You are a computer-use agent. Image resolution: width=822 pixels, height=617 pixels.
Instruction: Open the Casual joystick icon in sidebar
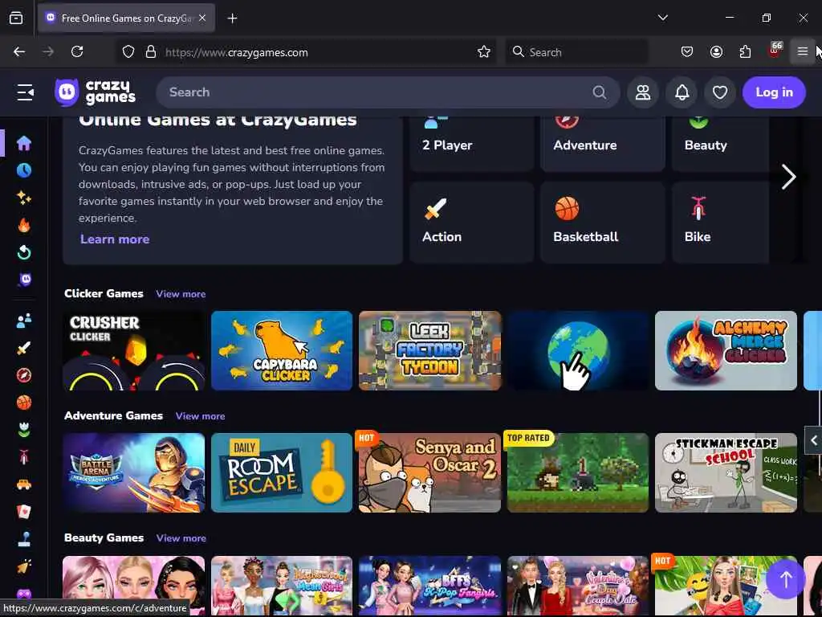24,539
